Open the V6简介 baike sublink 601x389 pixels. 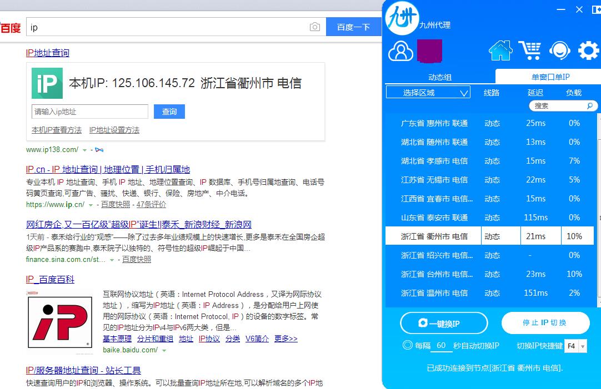tap(257, 339)
